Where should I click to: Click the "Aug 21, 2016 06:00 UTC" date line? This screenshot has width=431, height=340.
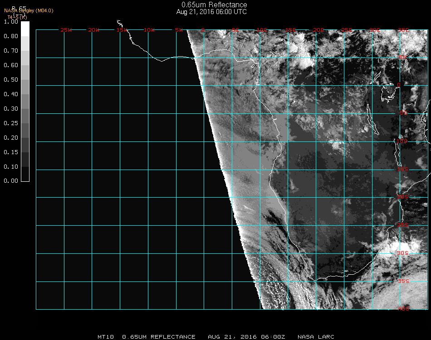pyautogui.click(x=211, y=12)
